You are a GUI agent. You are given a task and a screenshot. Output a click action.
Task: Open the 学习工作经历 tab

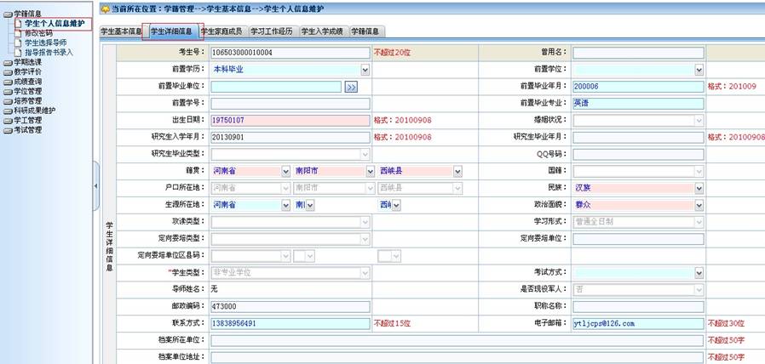(x=272, y=31)
